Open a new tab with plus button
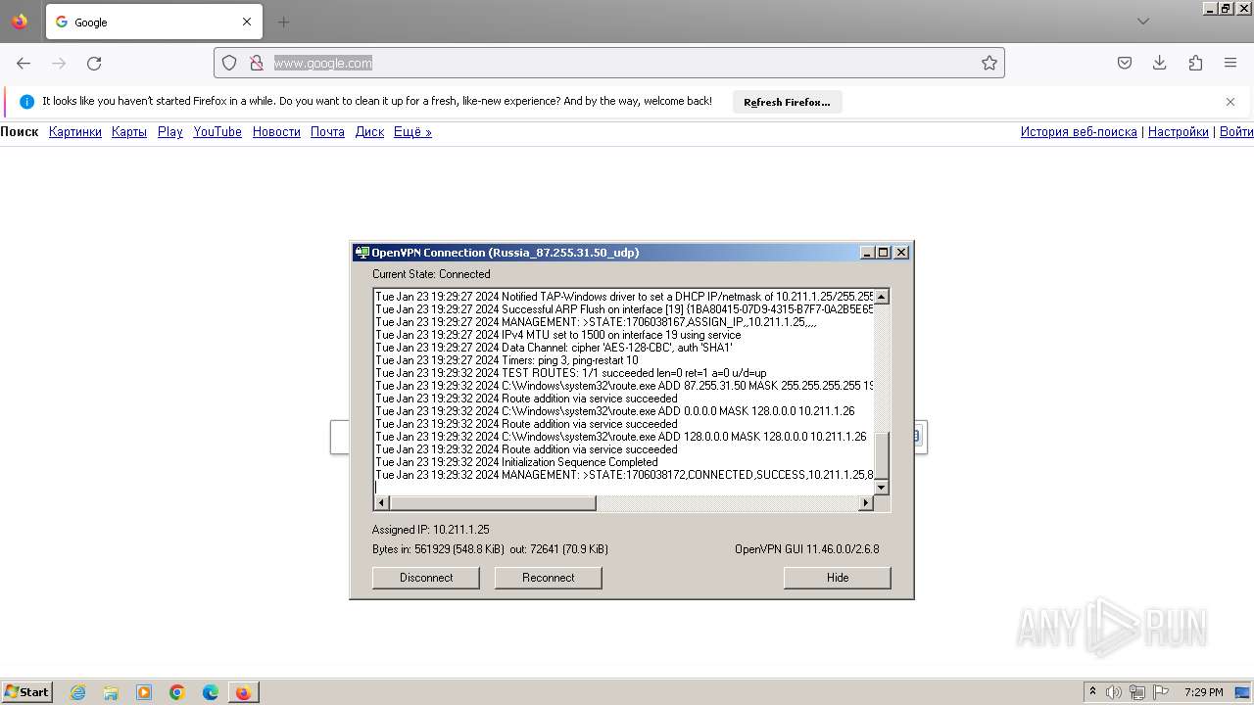The image size is (1254, 705). [283, 22]
